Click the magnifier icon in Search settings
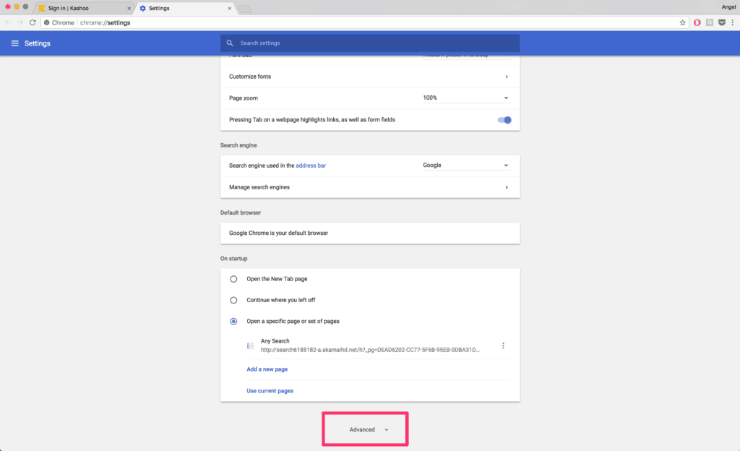This screenshot has width=740, height=451. [230, 43]
